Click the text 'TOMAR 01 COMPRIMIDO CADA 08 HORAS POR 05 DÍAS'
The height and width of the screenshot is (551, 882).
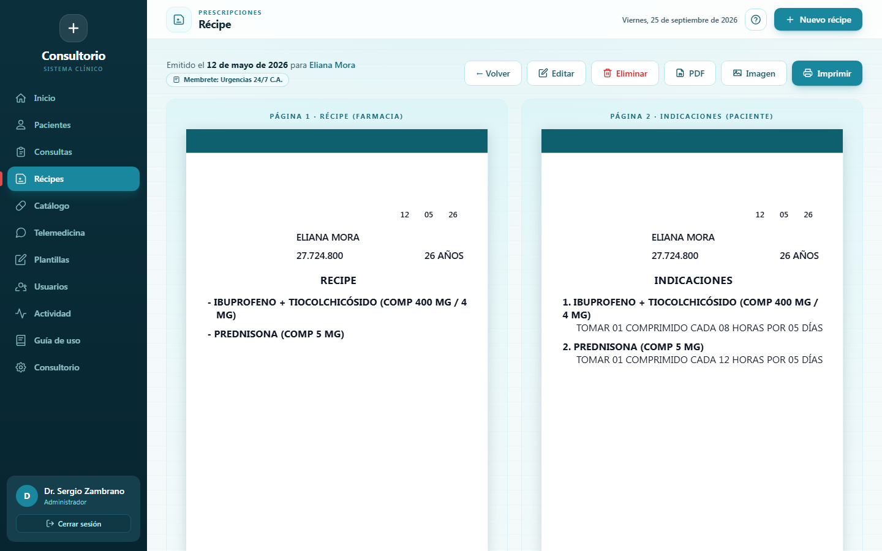click(699, 328)
